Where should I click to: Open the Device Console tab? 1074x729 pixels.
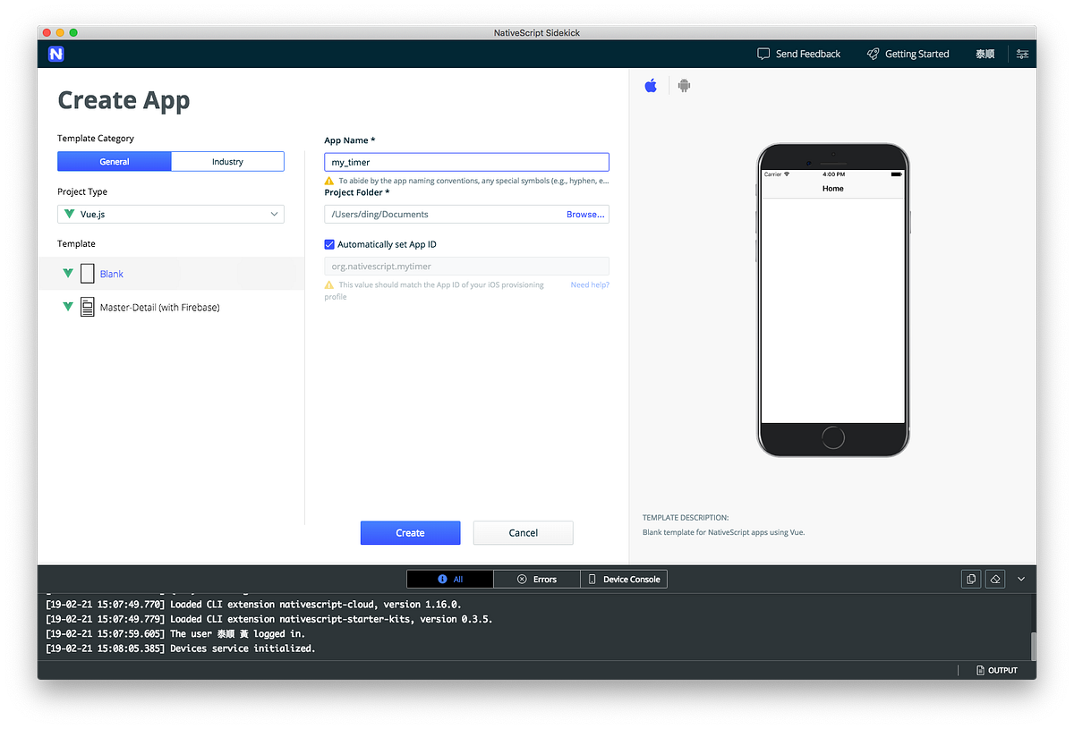(x=623, y=579)
